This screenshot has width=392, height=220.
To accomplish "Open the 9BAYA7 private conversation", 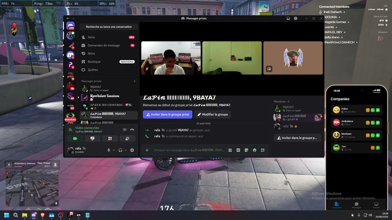I will coord(108,89).
